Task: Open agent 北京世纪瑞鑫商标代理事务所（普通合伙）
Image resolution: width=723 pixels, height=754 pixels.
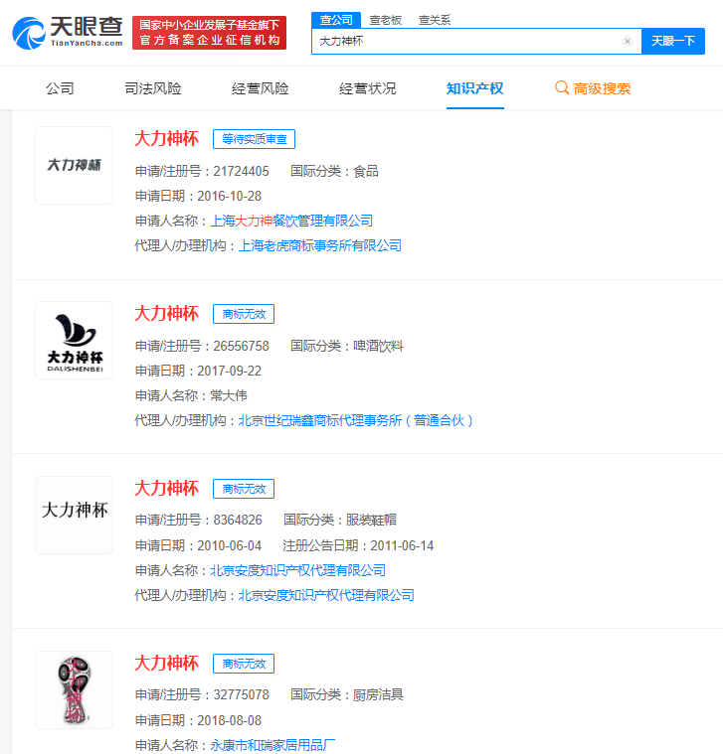Action: (x=356, y=421)
